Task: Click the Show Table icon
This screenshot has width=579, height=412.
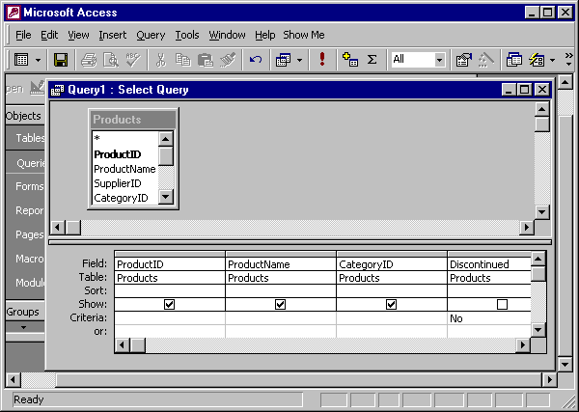Action: (350, 60)
